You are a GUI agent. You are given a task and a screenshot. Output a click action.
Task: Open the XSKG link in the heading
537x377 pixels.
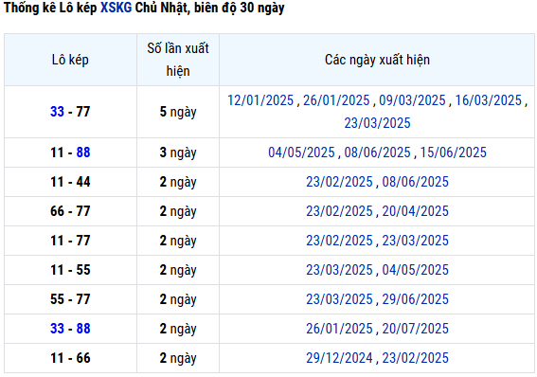point(116,8)
